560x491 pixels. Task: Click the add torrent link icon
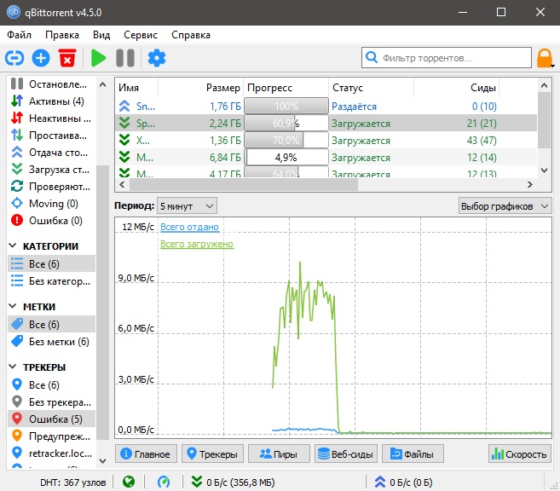click(x=15, y=58)
